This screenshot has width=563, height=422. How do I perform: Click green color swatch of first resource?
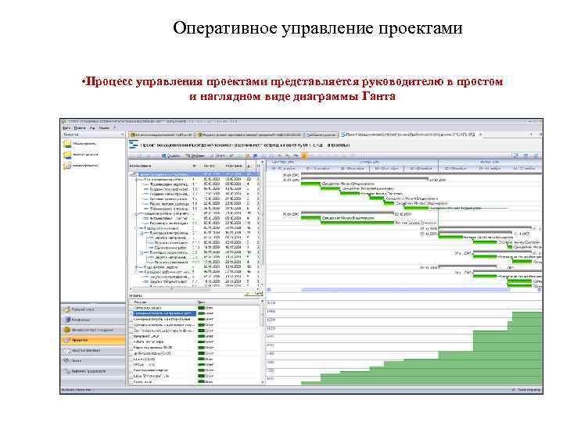tap(201, 308)
